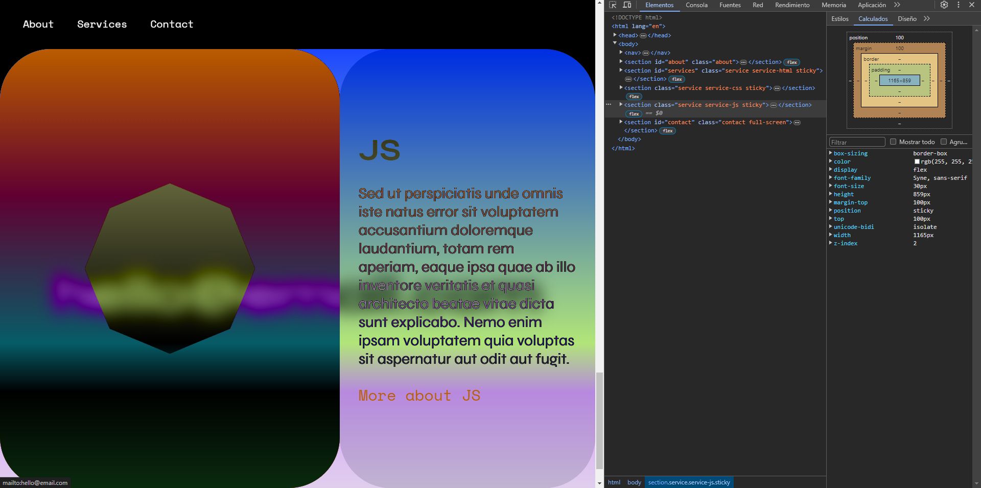Activate the inspect element picker icon

613,5
